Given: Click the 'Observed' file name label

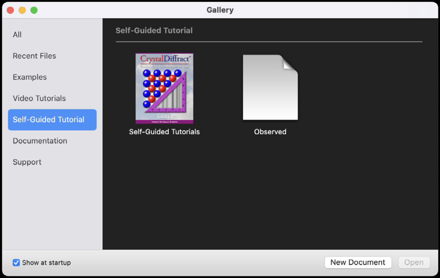Looking at the screenshot, I should [x=270, y=132].
